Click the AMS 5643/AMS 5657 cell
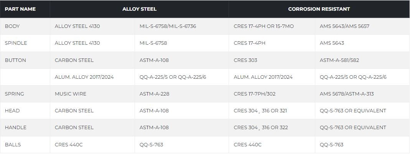Image resolution: width=410 pixels, height=154 pixels. [x=344, y=26]
